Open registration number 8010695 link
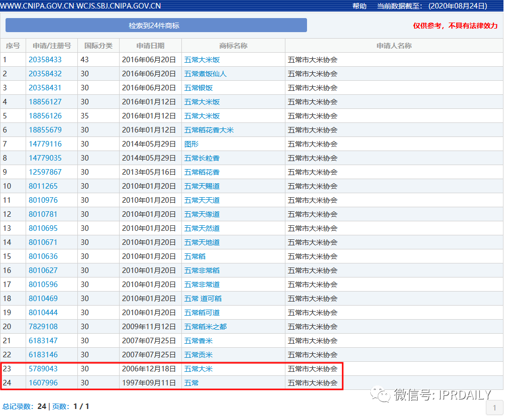The width and height of the screenshot is (507, 417). (43, 228)
